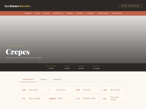Select Hamburger in the navigation bar
Screen dimensions: 146x109
point(117,13)
